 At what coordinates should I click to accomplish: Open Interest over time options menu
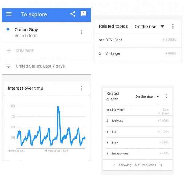tap(82, 88)
